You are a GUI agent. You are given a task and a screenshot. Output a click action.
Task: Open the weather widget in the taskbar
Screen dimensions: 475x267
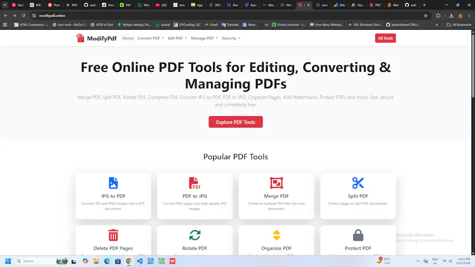click(x=384, y=260)
